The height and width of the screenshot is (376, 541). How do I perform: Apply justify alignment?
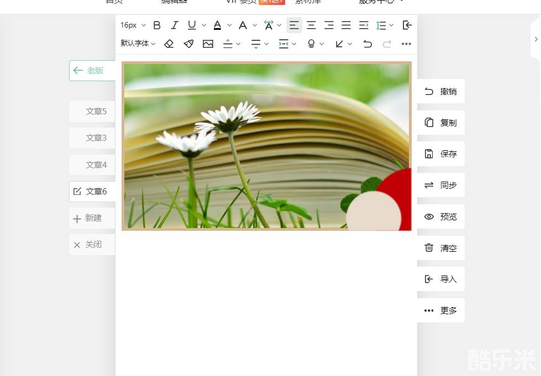(x=346, y=25)
